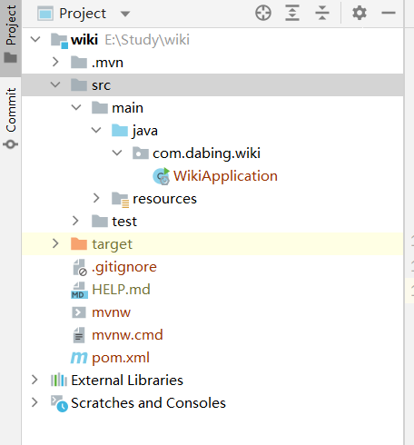Image resolution: width=414 pixels, height=445 pixels.
Task: Select the mvnw.cmd file name
Action: (127, 335)
